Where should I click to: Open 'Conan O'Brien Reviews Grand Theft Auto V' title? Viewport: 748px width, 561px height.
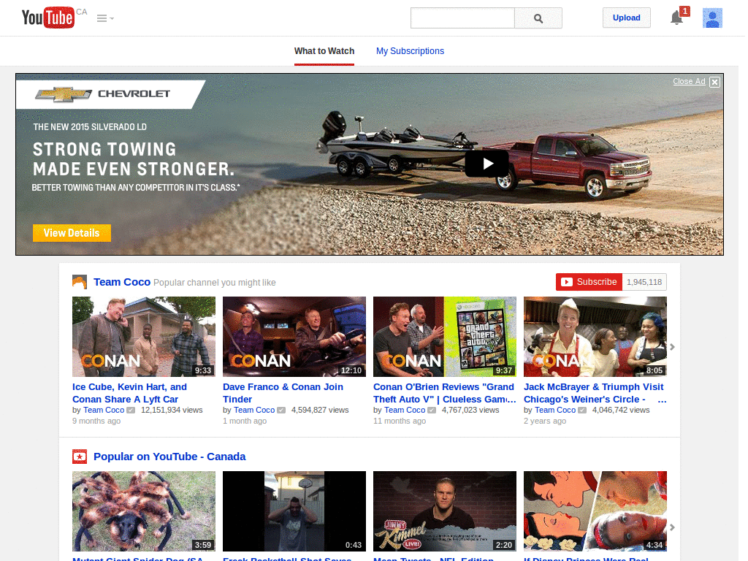coord(444,393)
